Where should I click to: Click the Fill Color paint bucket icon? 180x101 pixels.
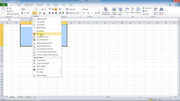[x=40, y=13]
